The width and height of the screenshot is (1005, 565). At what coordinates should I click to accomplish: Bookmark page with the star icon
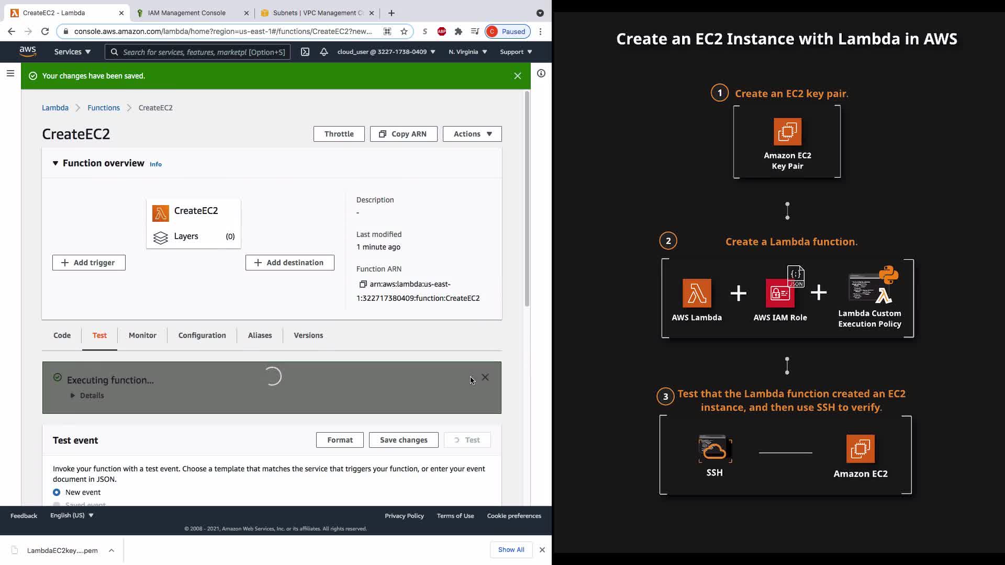[x=404, y=31]
